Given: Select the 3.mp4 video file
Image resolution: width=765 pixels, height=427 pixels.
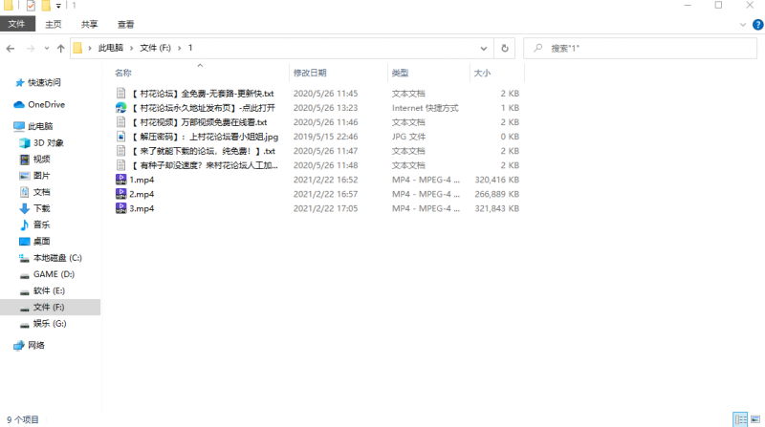Looking at the screenshot, I should pos(142,208).
